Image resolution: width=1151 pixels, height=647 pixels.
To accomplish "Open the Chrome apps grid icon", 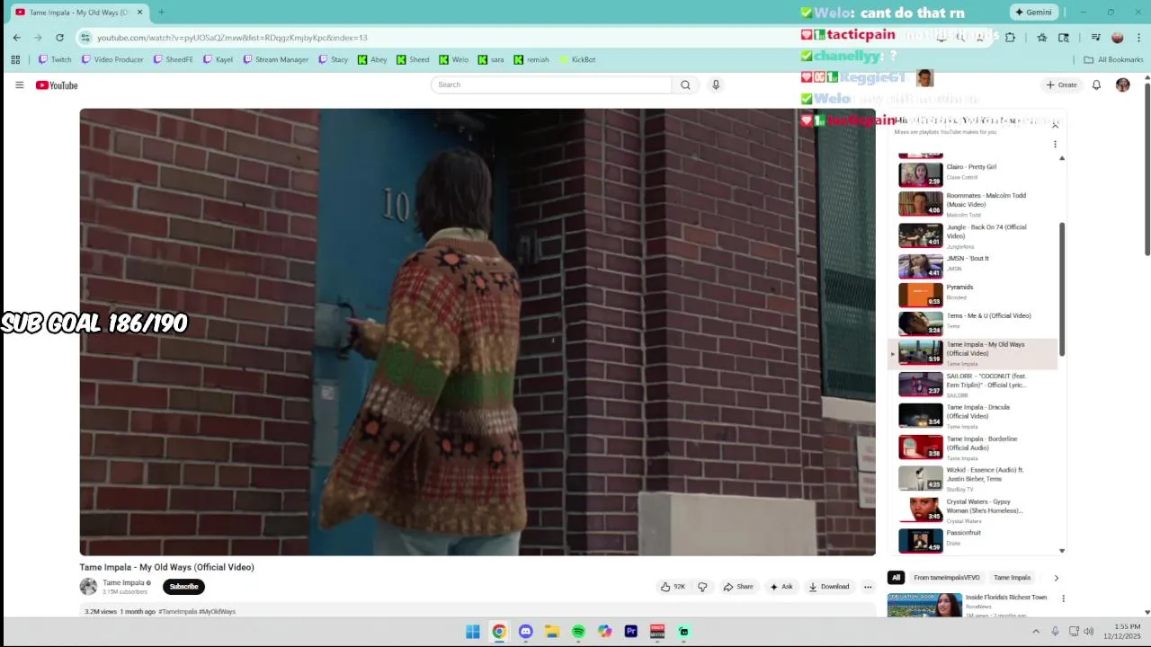I will 15,60.
